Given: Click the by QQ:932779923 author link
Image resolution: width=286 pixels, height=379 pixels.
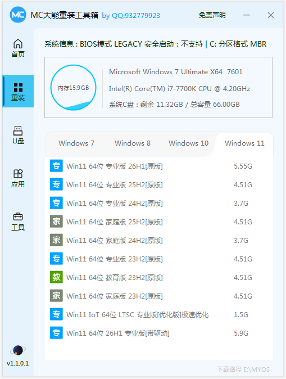Looking at the screenshot, I should point(131,16).
